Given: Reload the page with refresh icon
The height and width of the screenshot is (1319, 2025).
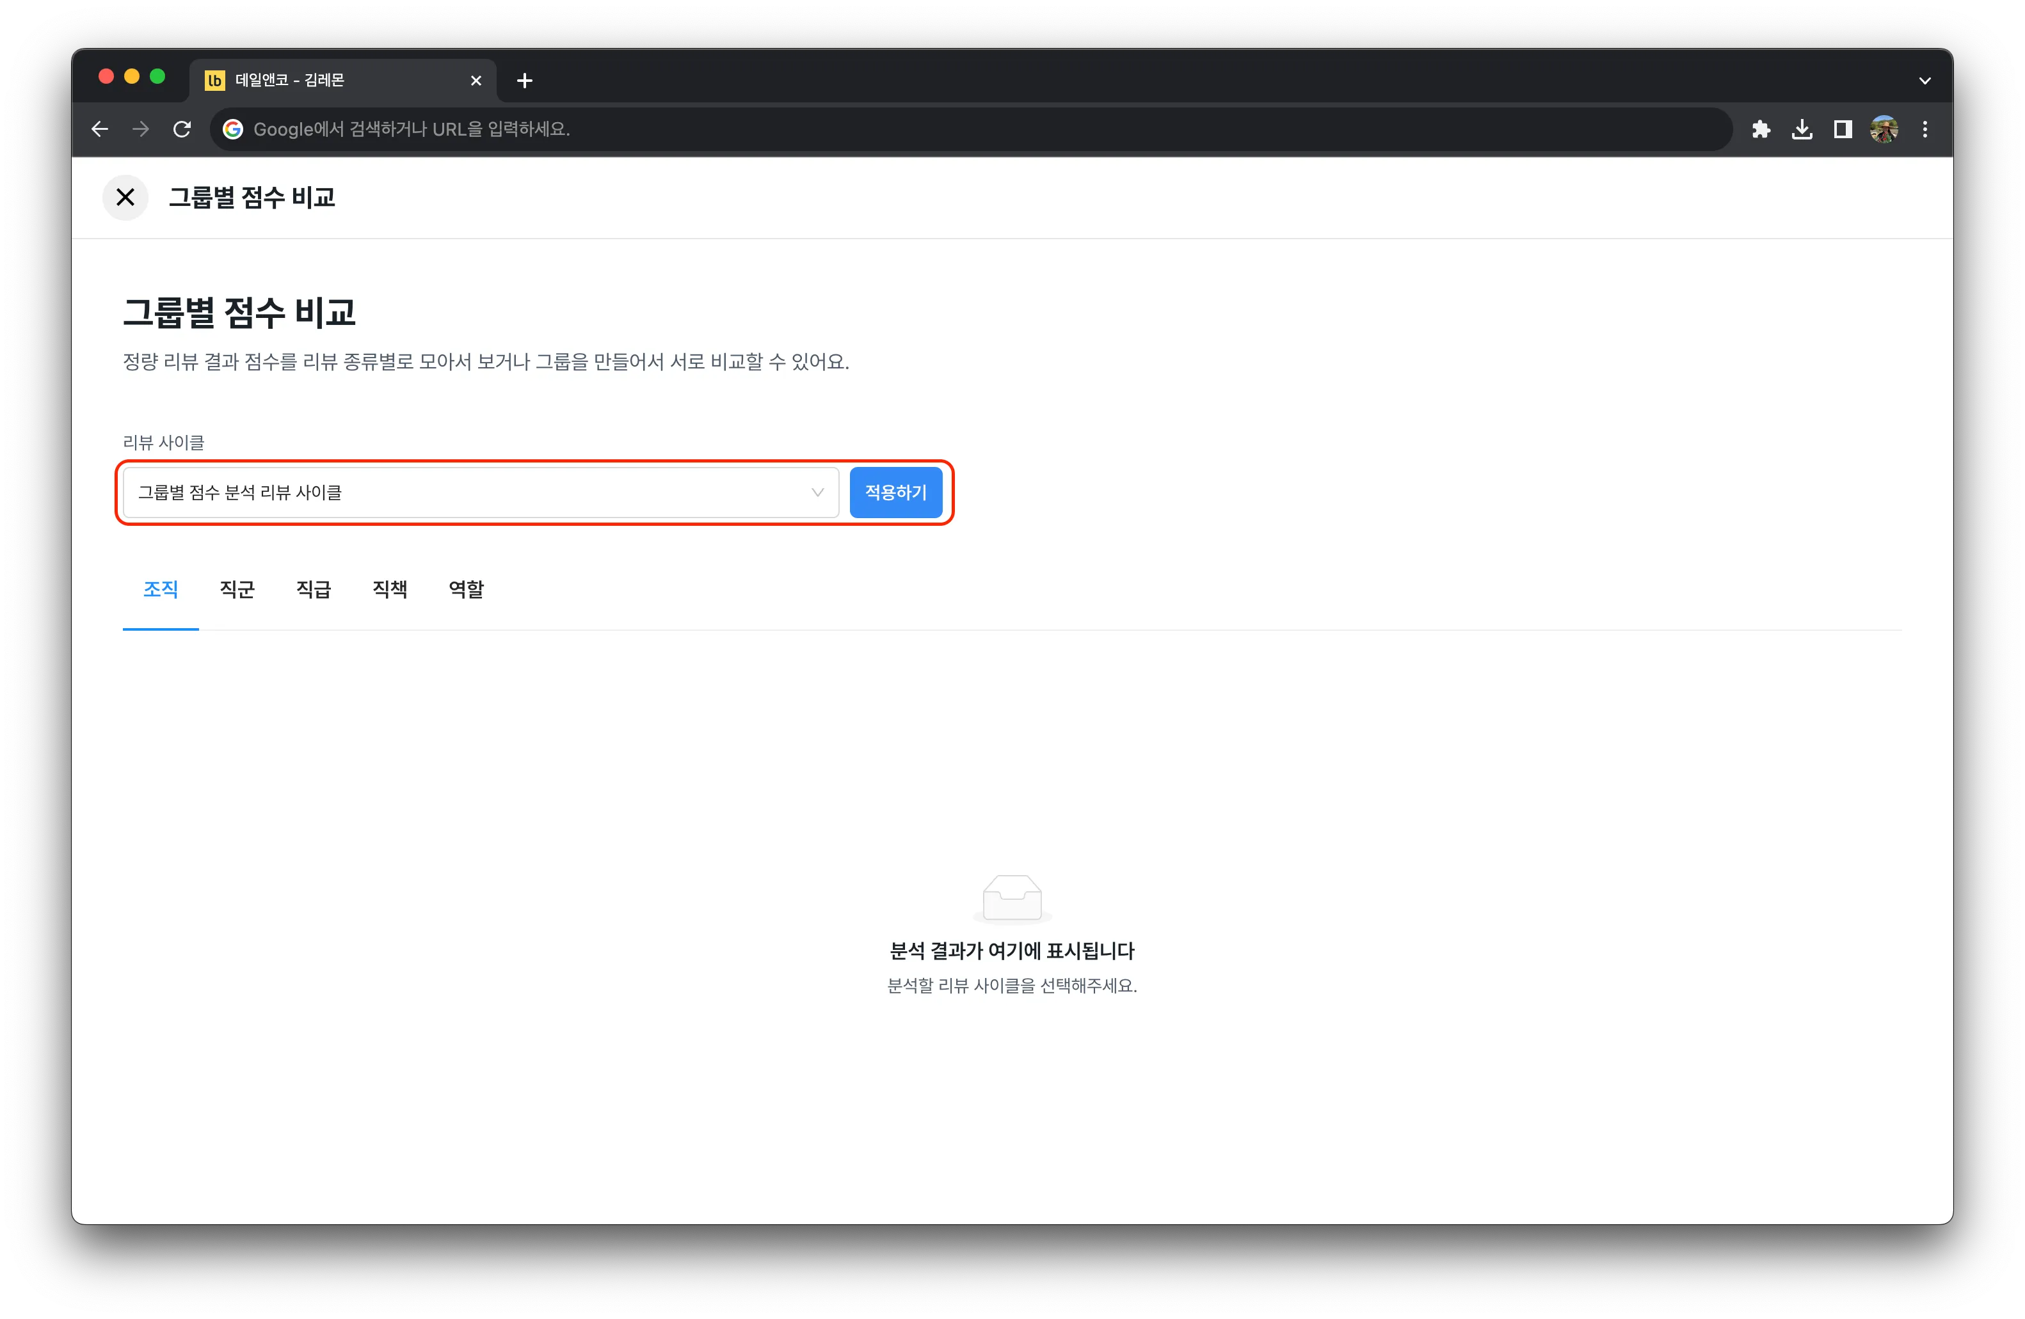Looking at the screenshot, I should pyautogui.click(x=182, y=129).
